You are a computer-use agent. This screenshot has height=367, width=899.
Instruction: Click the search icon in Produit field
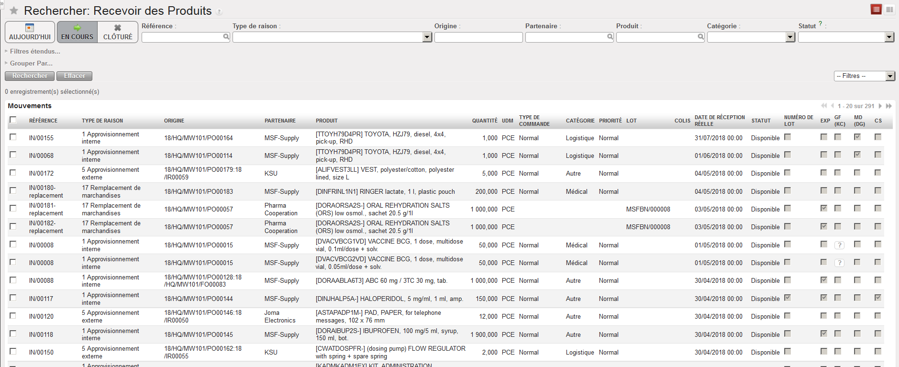point(700,37)
